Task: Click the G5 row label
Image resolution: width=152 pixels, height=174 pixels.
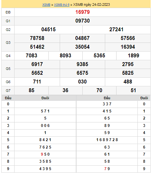Action: (8, 69)
